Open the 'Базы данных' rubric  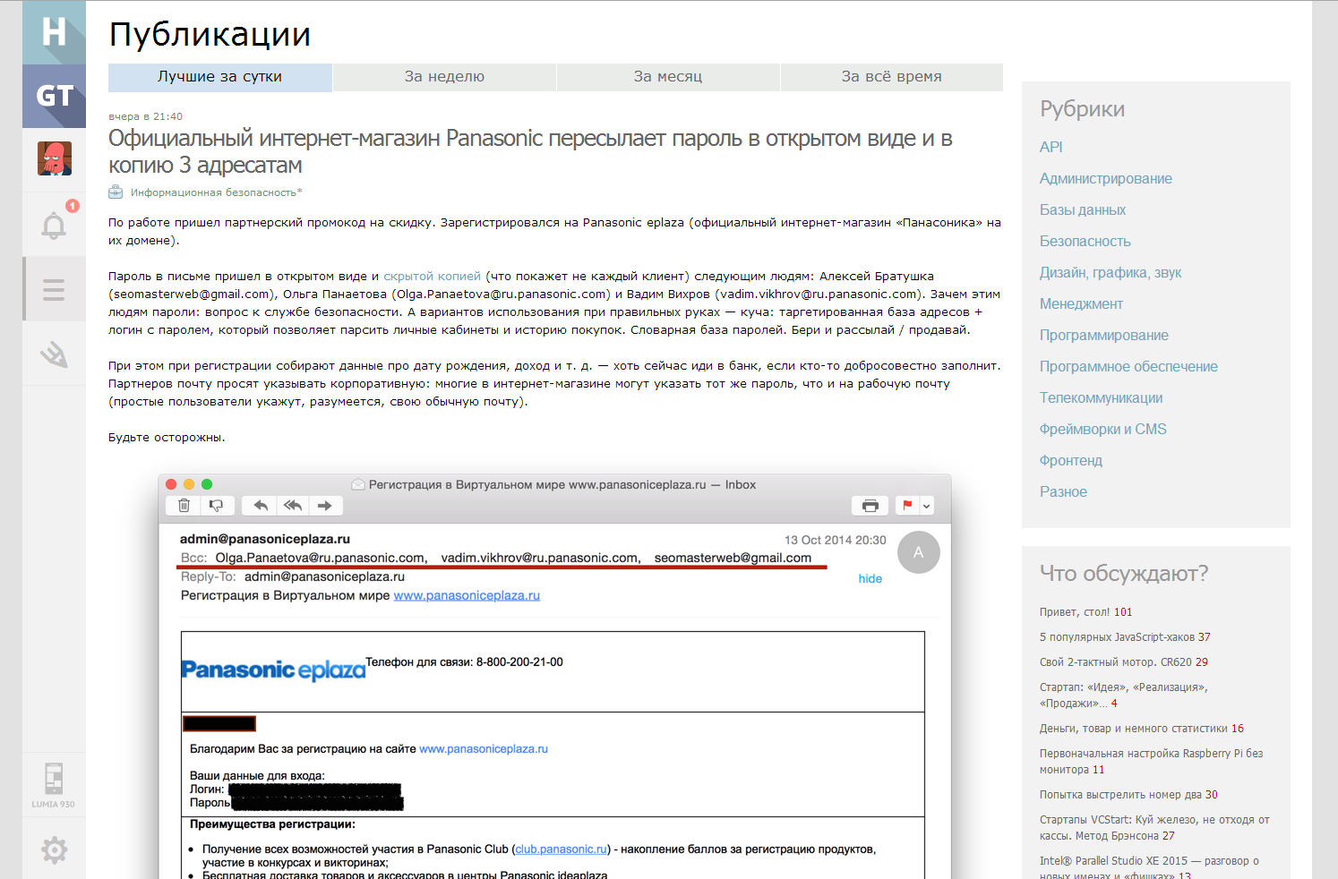tap(1083, 209)
